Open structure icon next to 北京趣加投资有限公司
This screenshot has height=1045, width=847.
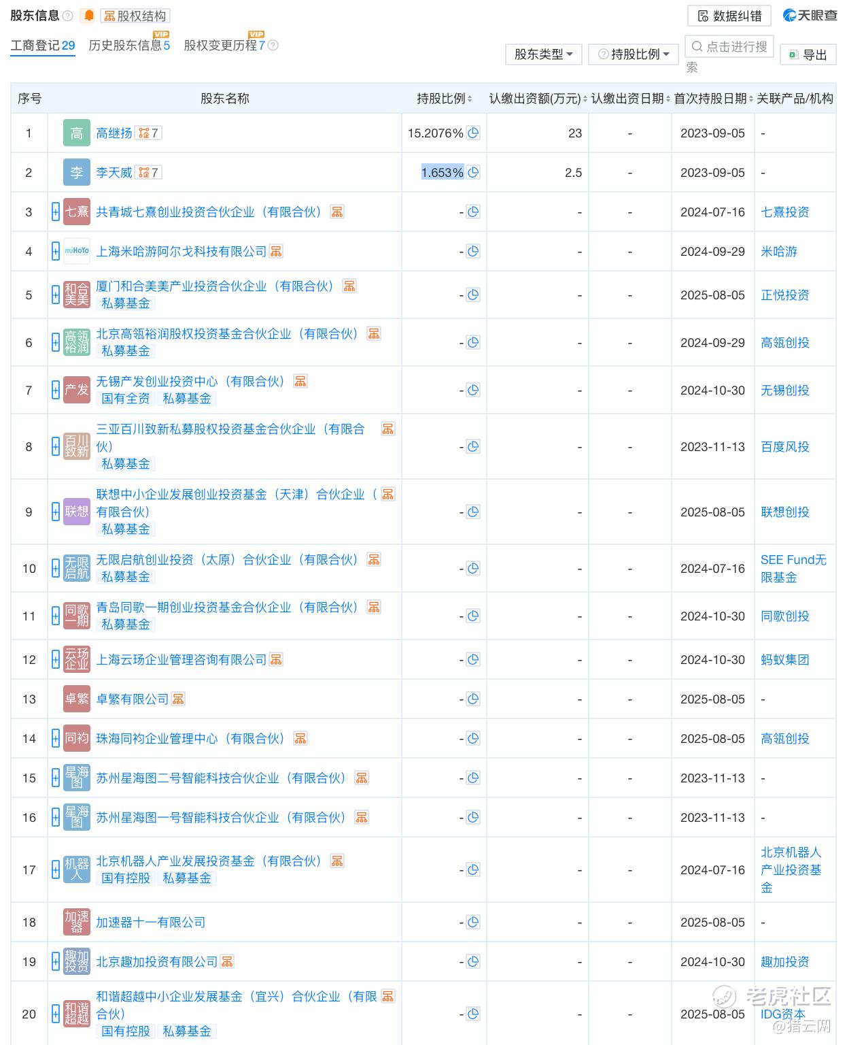point(227,962)
